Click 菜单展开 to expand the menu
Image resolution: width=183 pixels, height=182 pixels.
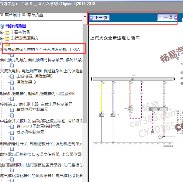(x=12, y=15)
